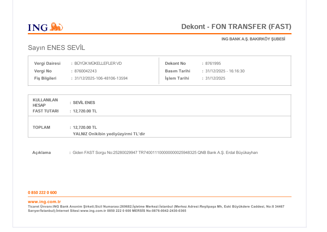Select the Dekont - FON TRANSFER (FAST) title
Viewport: 327px width, 232px height.
(236, 27)
